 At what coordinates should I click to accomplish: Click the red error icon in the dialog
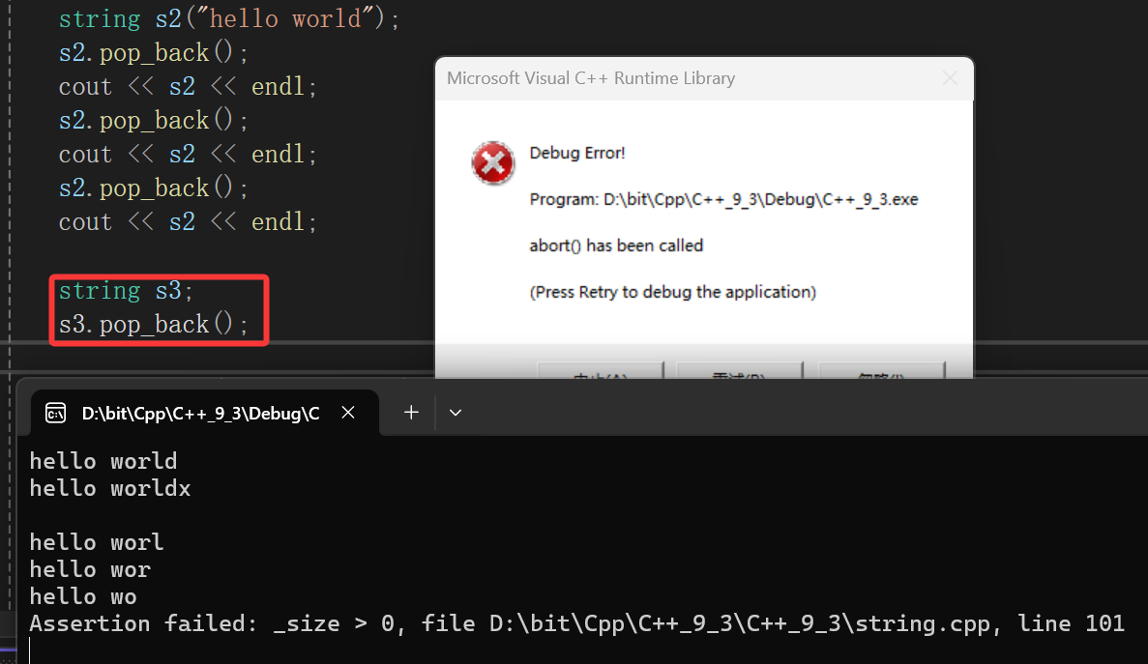pyautogui.click(x=492, y=162)
